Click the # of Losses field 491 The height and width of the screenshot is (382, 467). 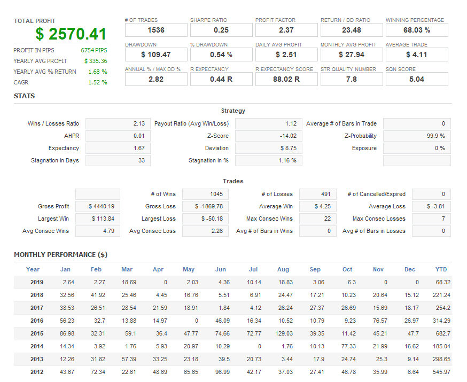click(318, 194)
